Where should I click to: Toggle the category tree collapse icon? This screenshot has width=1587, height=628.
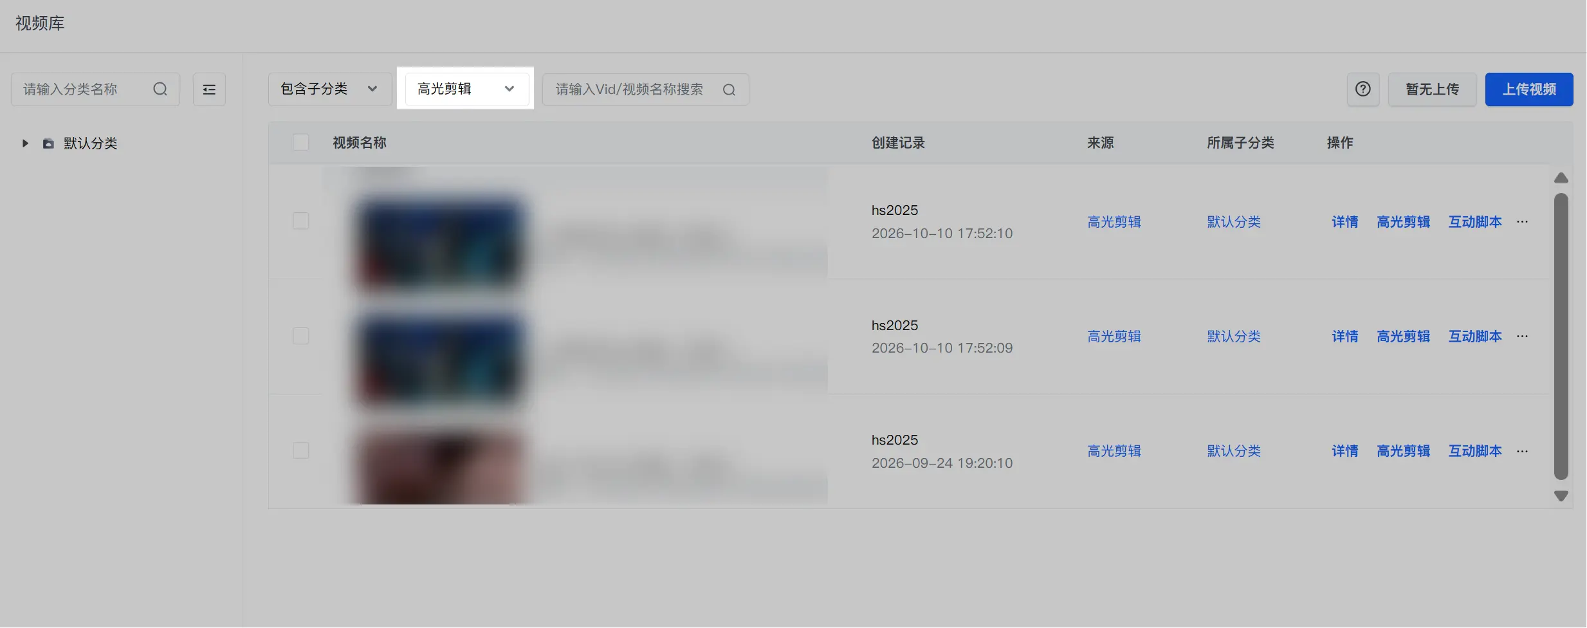pos(209,89)
